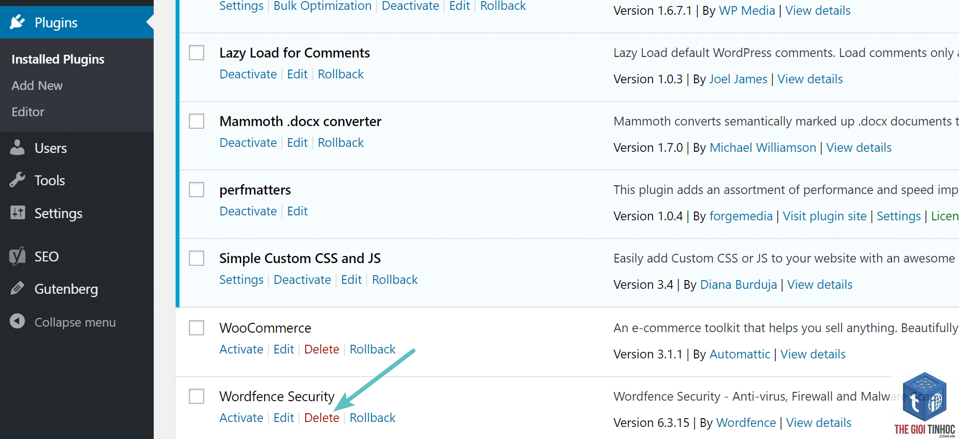Click the Users person icon
The image size is (959, 439).
point(18,147)
